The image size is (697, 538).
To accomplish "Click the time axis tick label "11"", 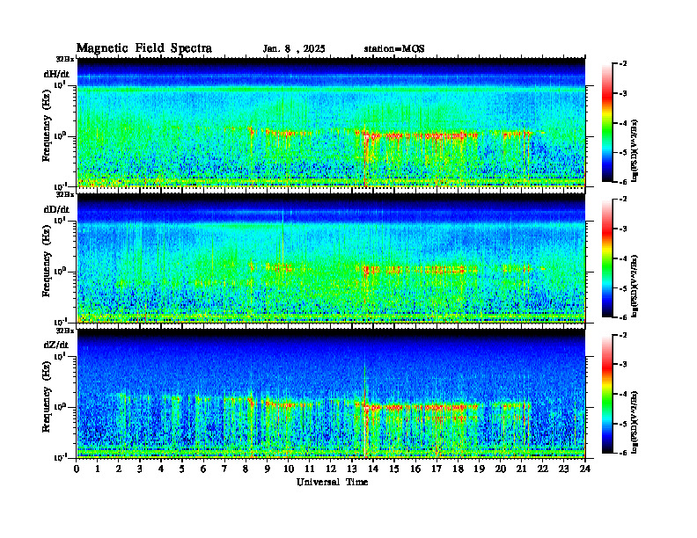I will [310, 469].
